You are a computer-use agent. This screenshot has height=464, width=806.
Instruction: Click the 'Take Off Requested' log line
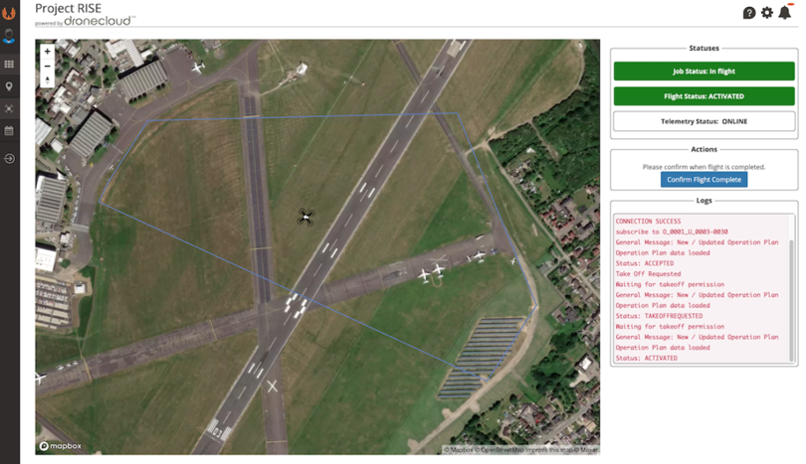648,274
